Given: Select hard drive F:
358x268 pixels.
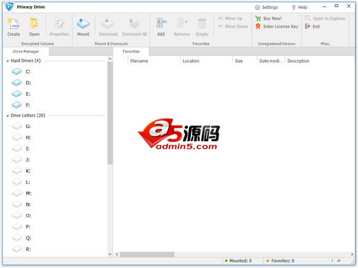Looking at the screenshot, I should click(21, 105).
